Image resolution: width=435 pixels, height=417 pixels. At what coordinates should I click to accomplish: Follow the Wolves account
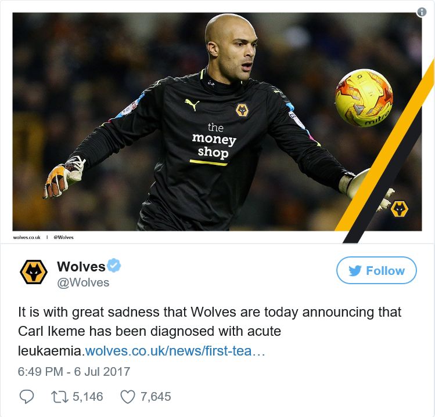[376, 270]
